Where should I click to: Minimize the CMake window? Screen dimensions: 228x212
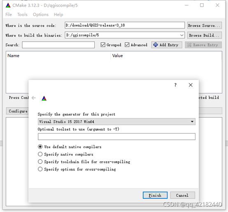(186, 5)
